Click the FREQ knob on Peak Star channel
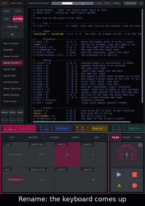The width and height of the screenshot is (145, 206). point(119,128)
